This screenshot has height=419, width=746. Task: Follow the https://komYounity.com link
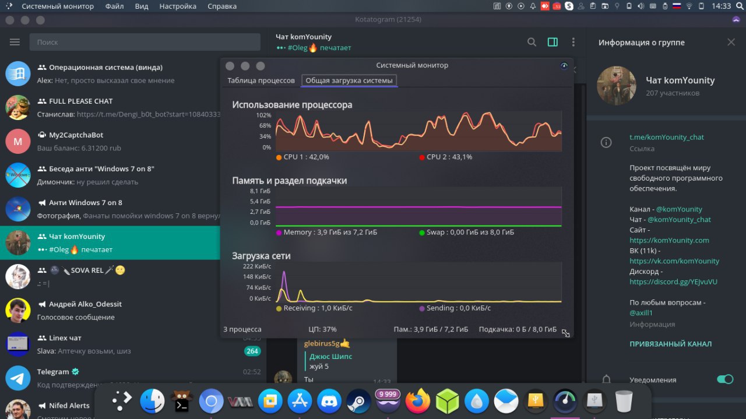pyautogui.click(x=669, y=240)
